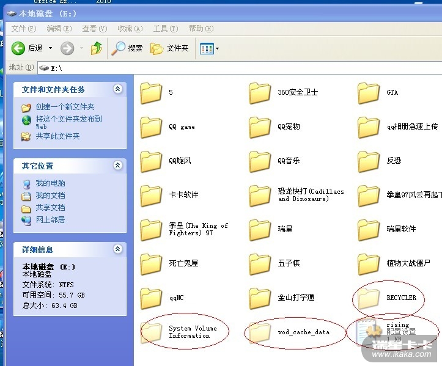Select the 植物大战僵尸 folder
Viewport: 442px width, 366px height.
[x=394, y=264]
